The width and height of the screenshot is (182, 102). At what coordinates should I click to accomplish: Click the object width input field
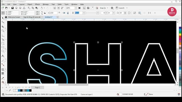(29, 12)
